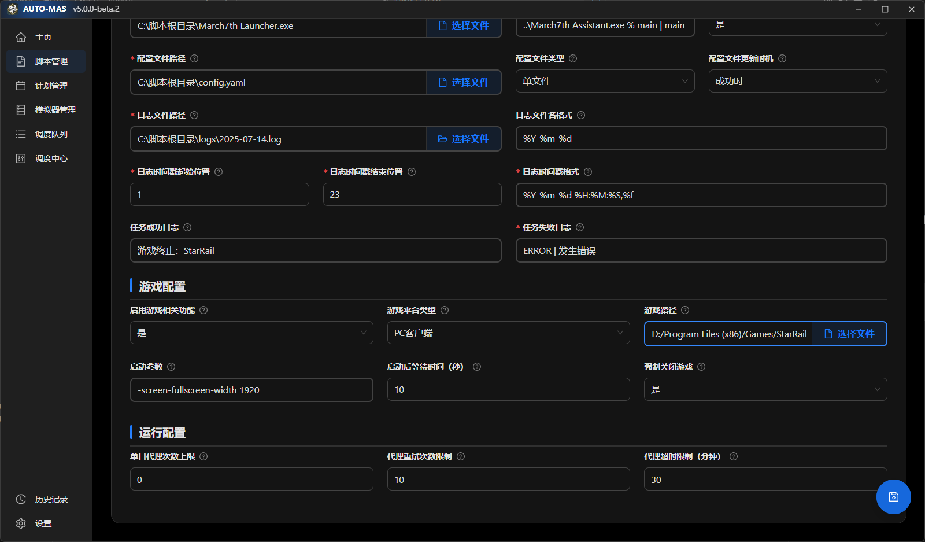Click help icon next to 配置文件路径
The width and height of the screenshot is (925, 542).
point(194,58)
